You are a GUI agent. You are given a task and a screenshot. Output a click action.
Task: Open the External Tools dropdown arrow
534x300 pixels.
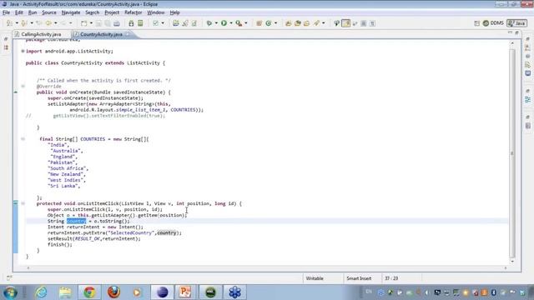pos(246,23)
